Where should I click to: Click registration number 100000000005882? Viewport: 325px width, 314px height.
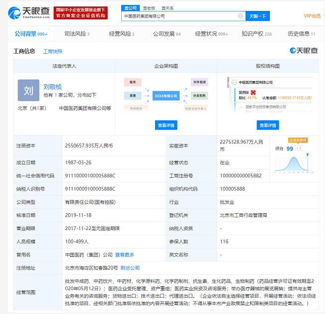click(x=241, y=176)
